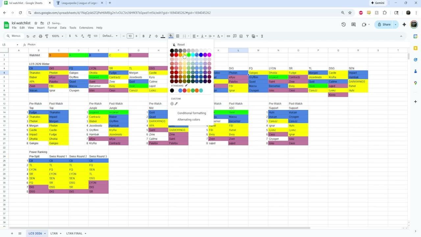
Task: Open the all sheets list icon
Action: point(20,233)
